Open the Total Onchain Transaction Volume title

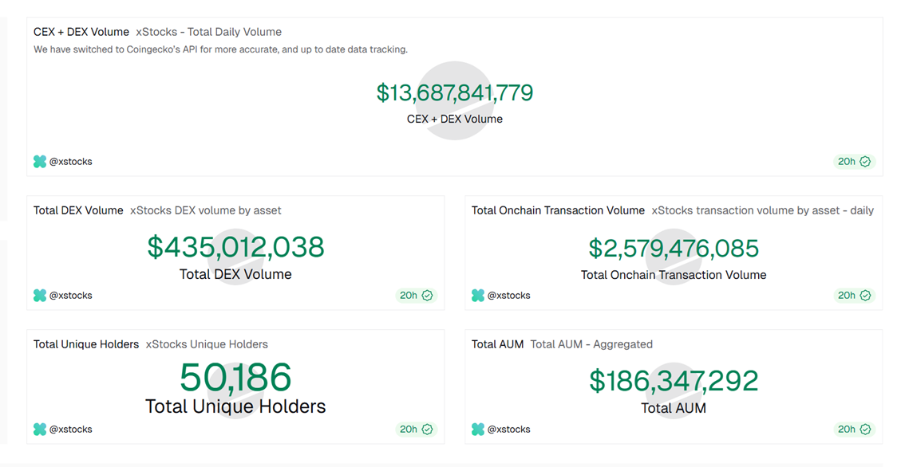pyautogui.click(x=558, y=211)
